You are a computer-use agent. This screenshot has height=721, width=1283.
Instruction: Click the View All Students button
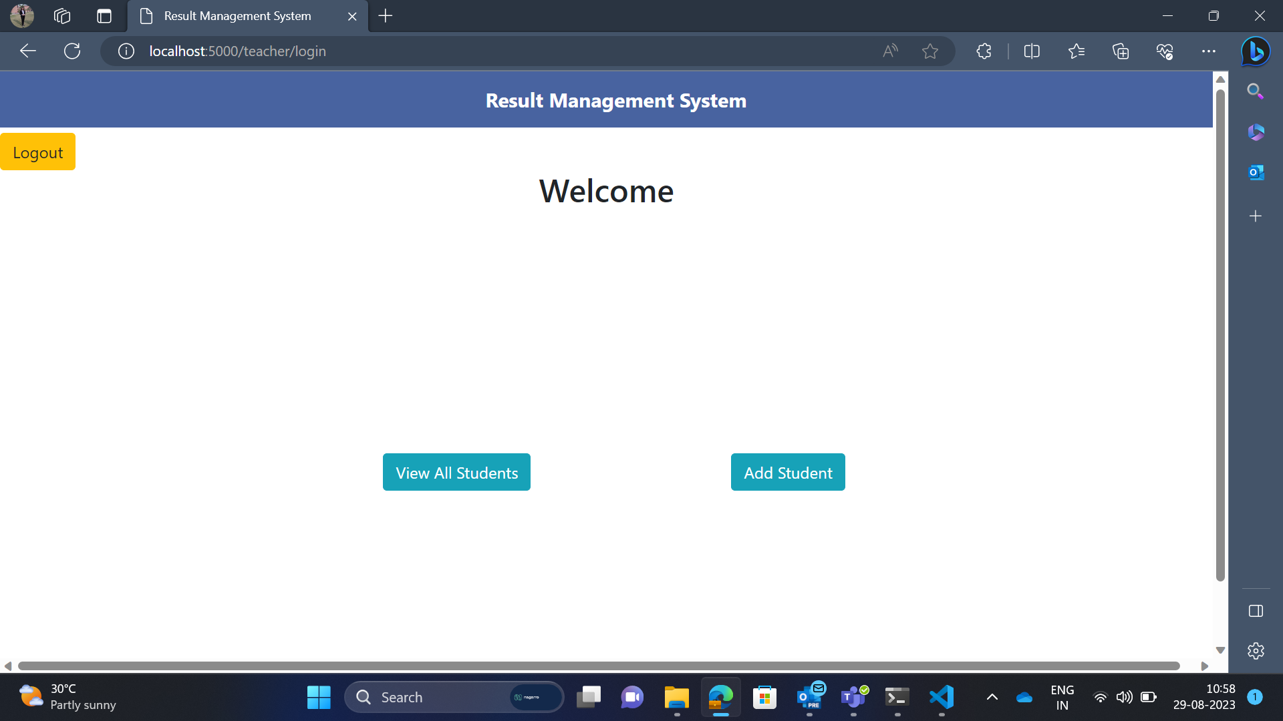(x=456, y=473)
